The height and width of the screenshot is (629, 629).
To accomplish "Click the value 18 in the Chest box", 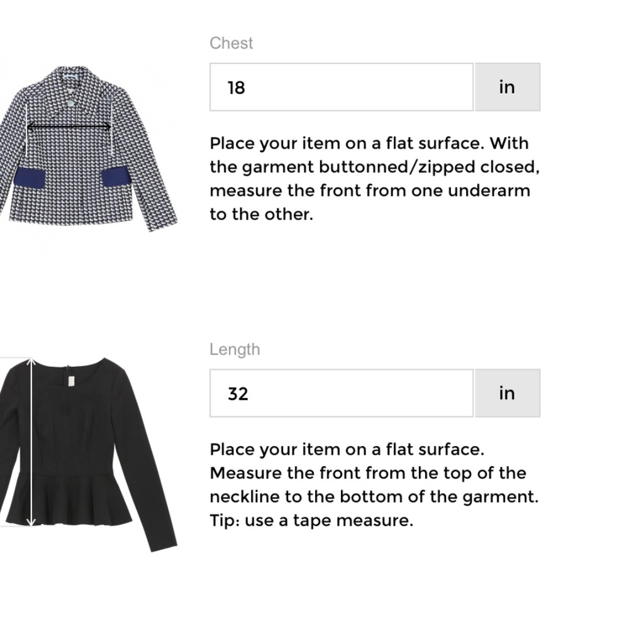I will 237,87.
